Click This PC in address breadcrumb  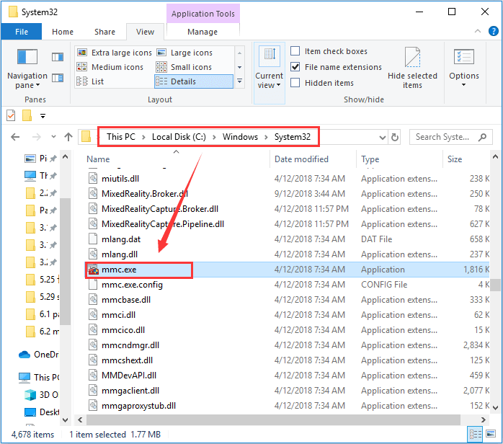coord(121,137)
